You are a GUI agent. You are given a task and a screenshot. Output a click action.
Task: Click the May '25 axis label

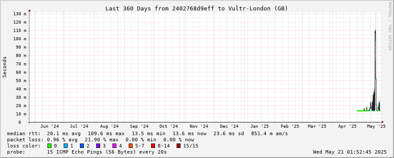tap(376, 126)
